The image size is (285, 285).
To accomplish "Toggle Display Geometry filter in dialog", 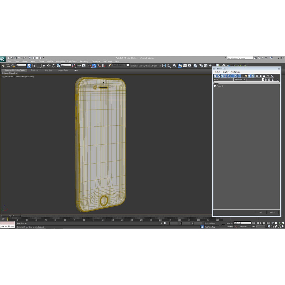I will pyautogui.click(x=215, y=76).
